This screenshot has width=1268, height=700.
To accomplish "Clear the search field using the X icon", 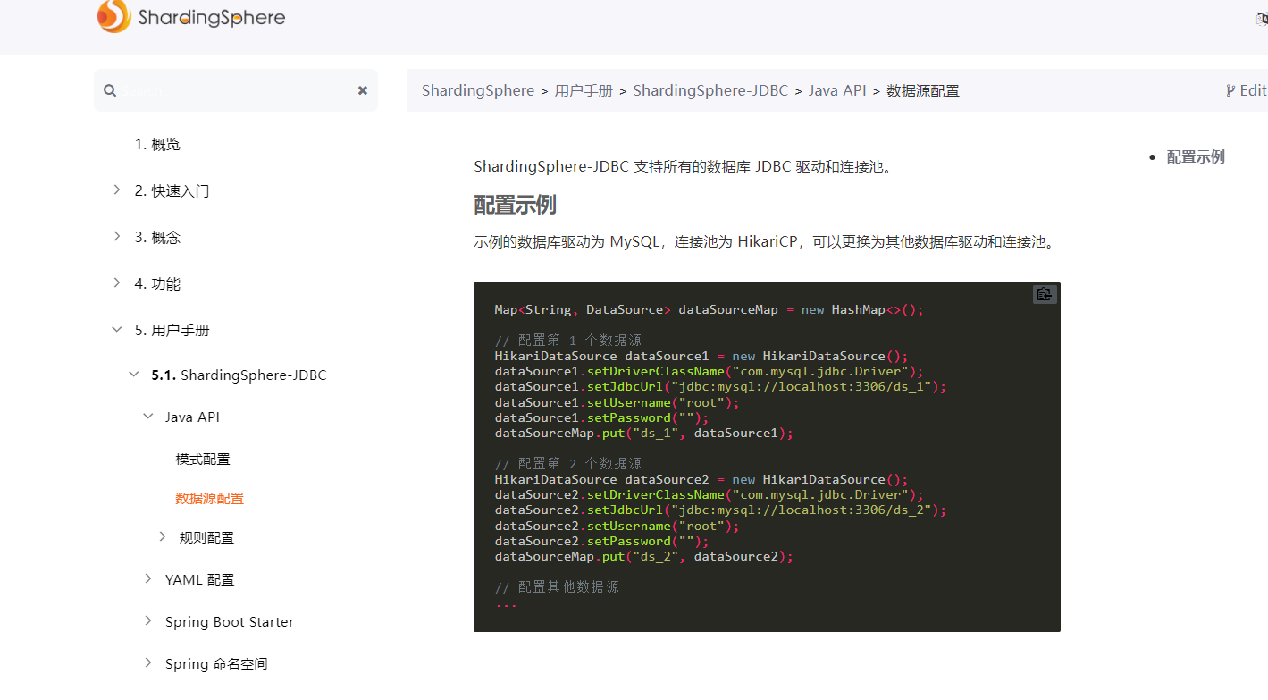I will click(x=362, y=89).
